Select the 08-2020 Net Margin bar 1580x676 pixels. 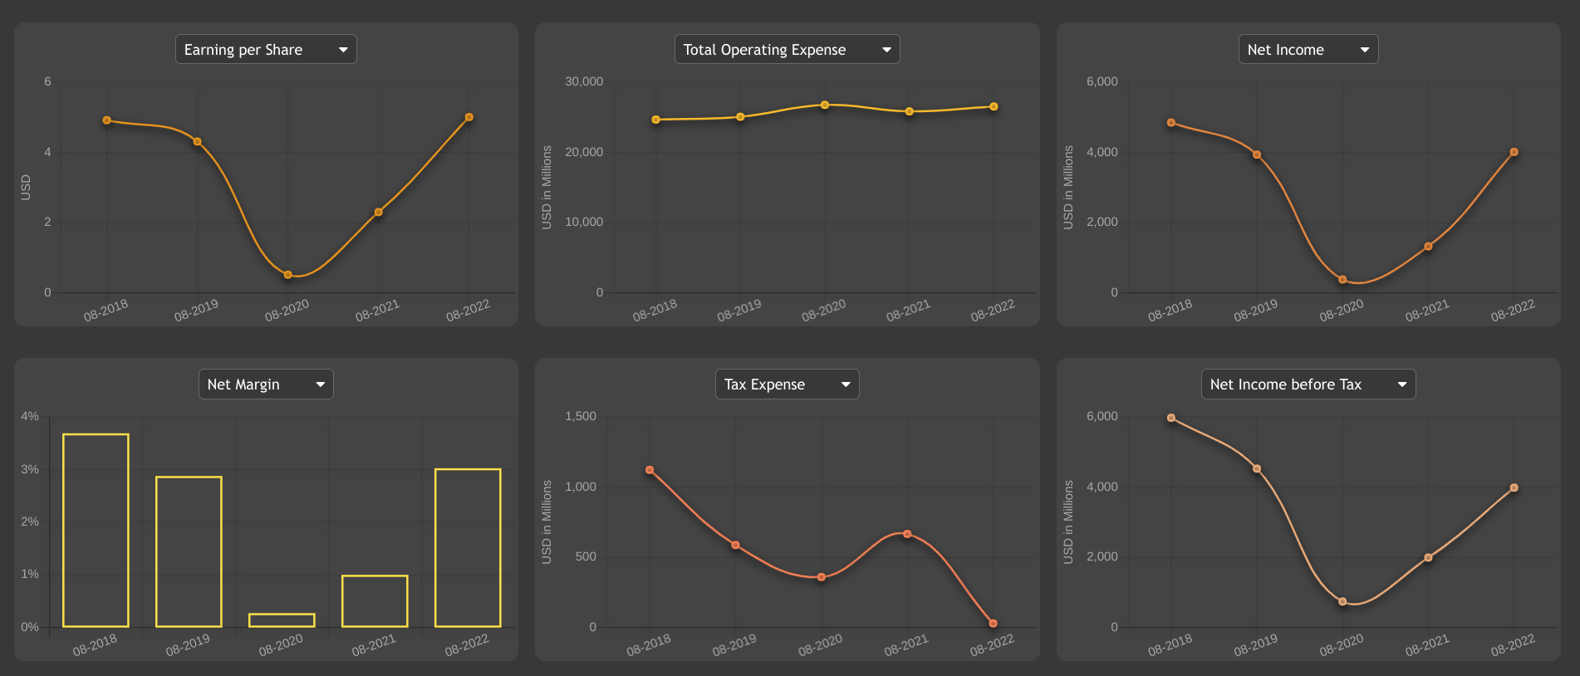(x=282, y=620)
